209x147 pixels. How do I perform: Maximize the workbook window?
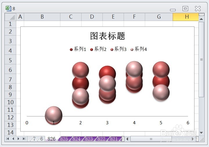tap(185, 9)
